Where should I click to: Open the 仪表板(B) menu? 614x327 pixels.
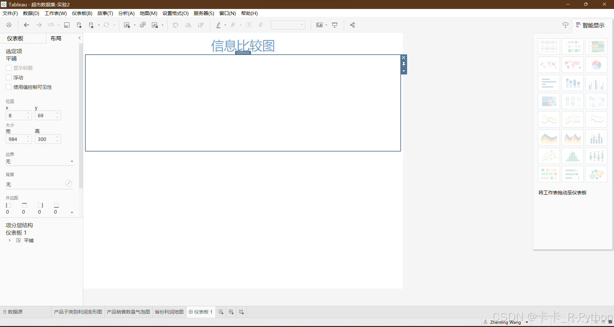[82, 13]
